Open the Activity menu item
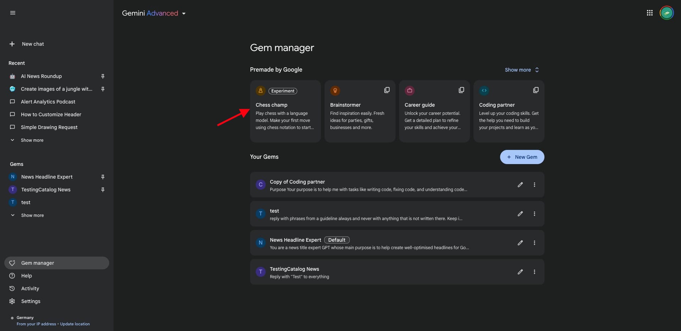Image resolution: width=681 pixels, height=331 pixels. click(x=57, y=288)
